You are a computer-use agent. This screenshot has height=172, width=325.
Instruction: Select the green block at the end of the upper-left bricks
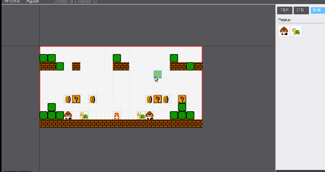(x=60, y=66)
